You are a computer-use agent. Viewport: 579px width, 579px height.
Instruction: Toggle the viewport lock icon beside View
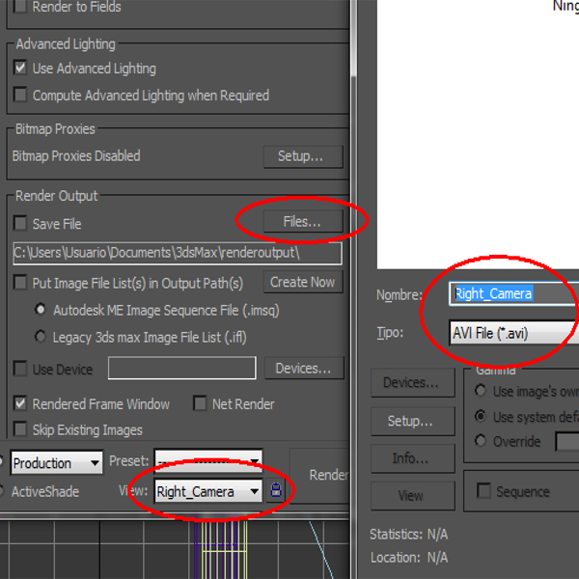pyautogui.click(x=277, y=492)
